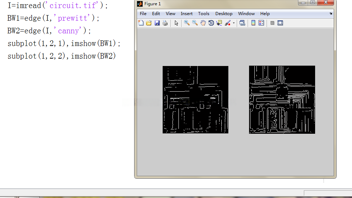Print the figure using the printer icon
Screen dimensions: 352x198
click(165, 23)
